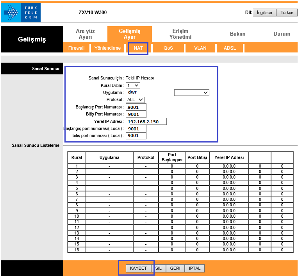Click the Sanal Sunucu sidebar heading
Image resolution: width=298 pixels, height=276 pixels.
[x=46, y=69]
